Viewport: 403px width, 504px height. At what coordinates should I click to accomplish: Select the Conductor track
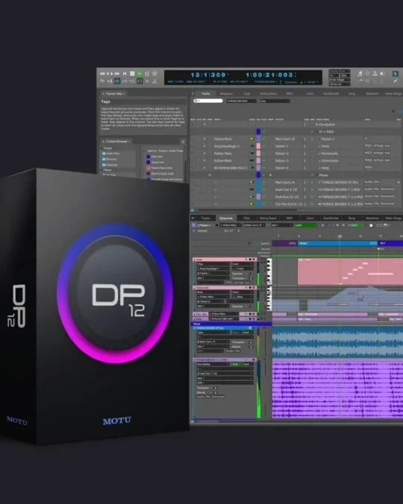[x=327, y=125]
